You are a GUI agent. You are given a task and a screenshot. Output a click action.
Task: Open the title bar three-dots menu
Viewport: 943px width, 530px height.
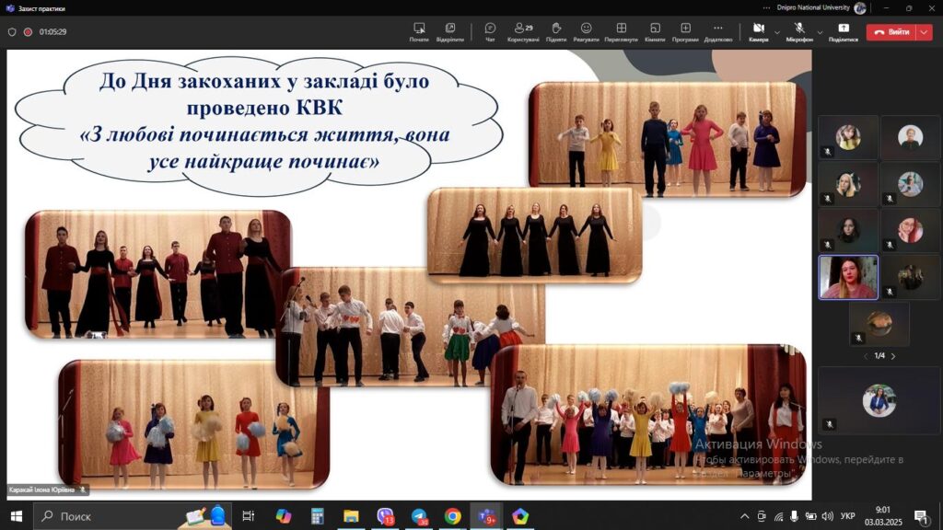point(766,7)
